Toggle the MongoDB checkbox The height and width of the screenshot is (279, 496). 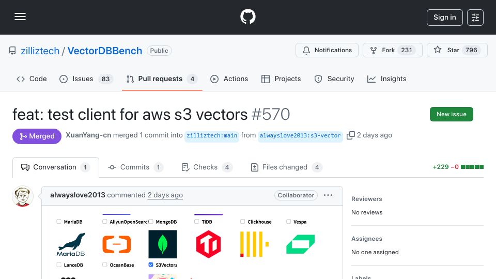pyautogui.click(x=151, y=222)
